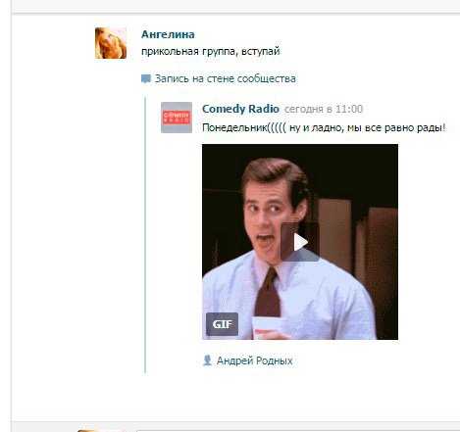Open the Запись на стене сообщества link
The image size is (460, 432).
[x=225, y=78]
